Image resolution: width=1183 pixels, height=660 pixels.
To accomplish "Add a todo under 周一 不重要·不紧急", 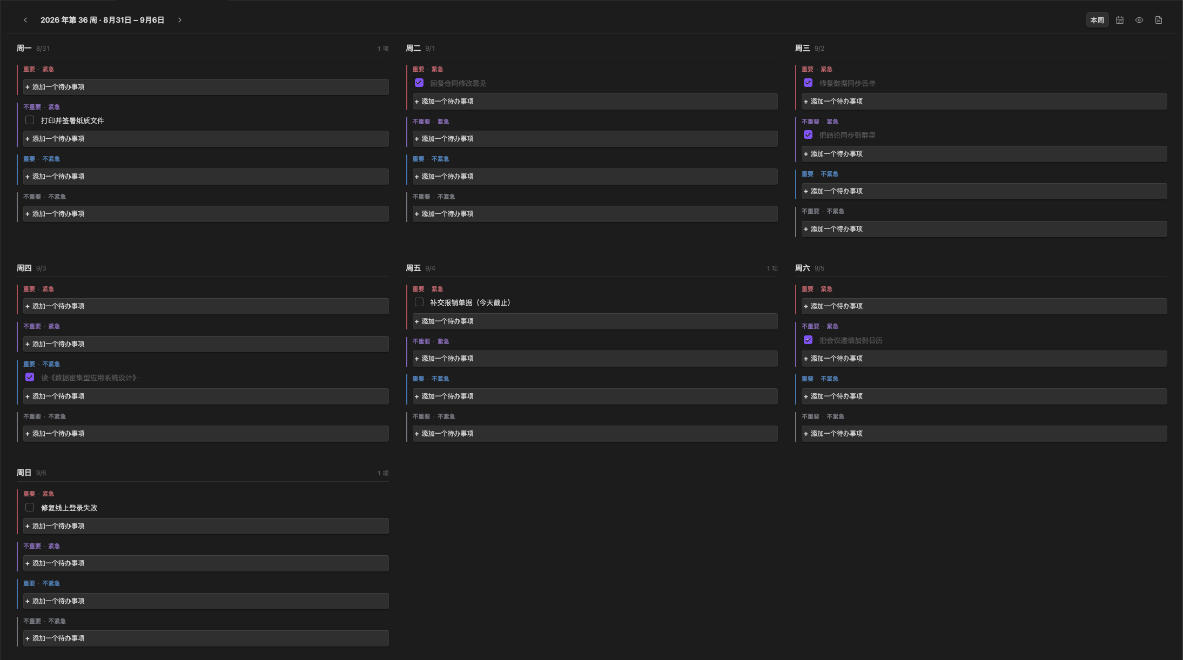I will [206, 214].
